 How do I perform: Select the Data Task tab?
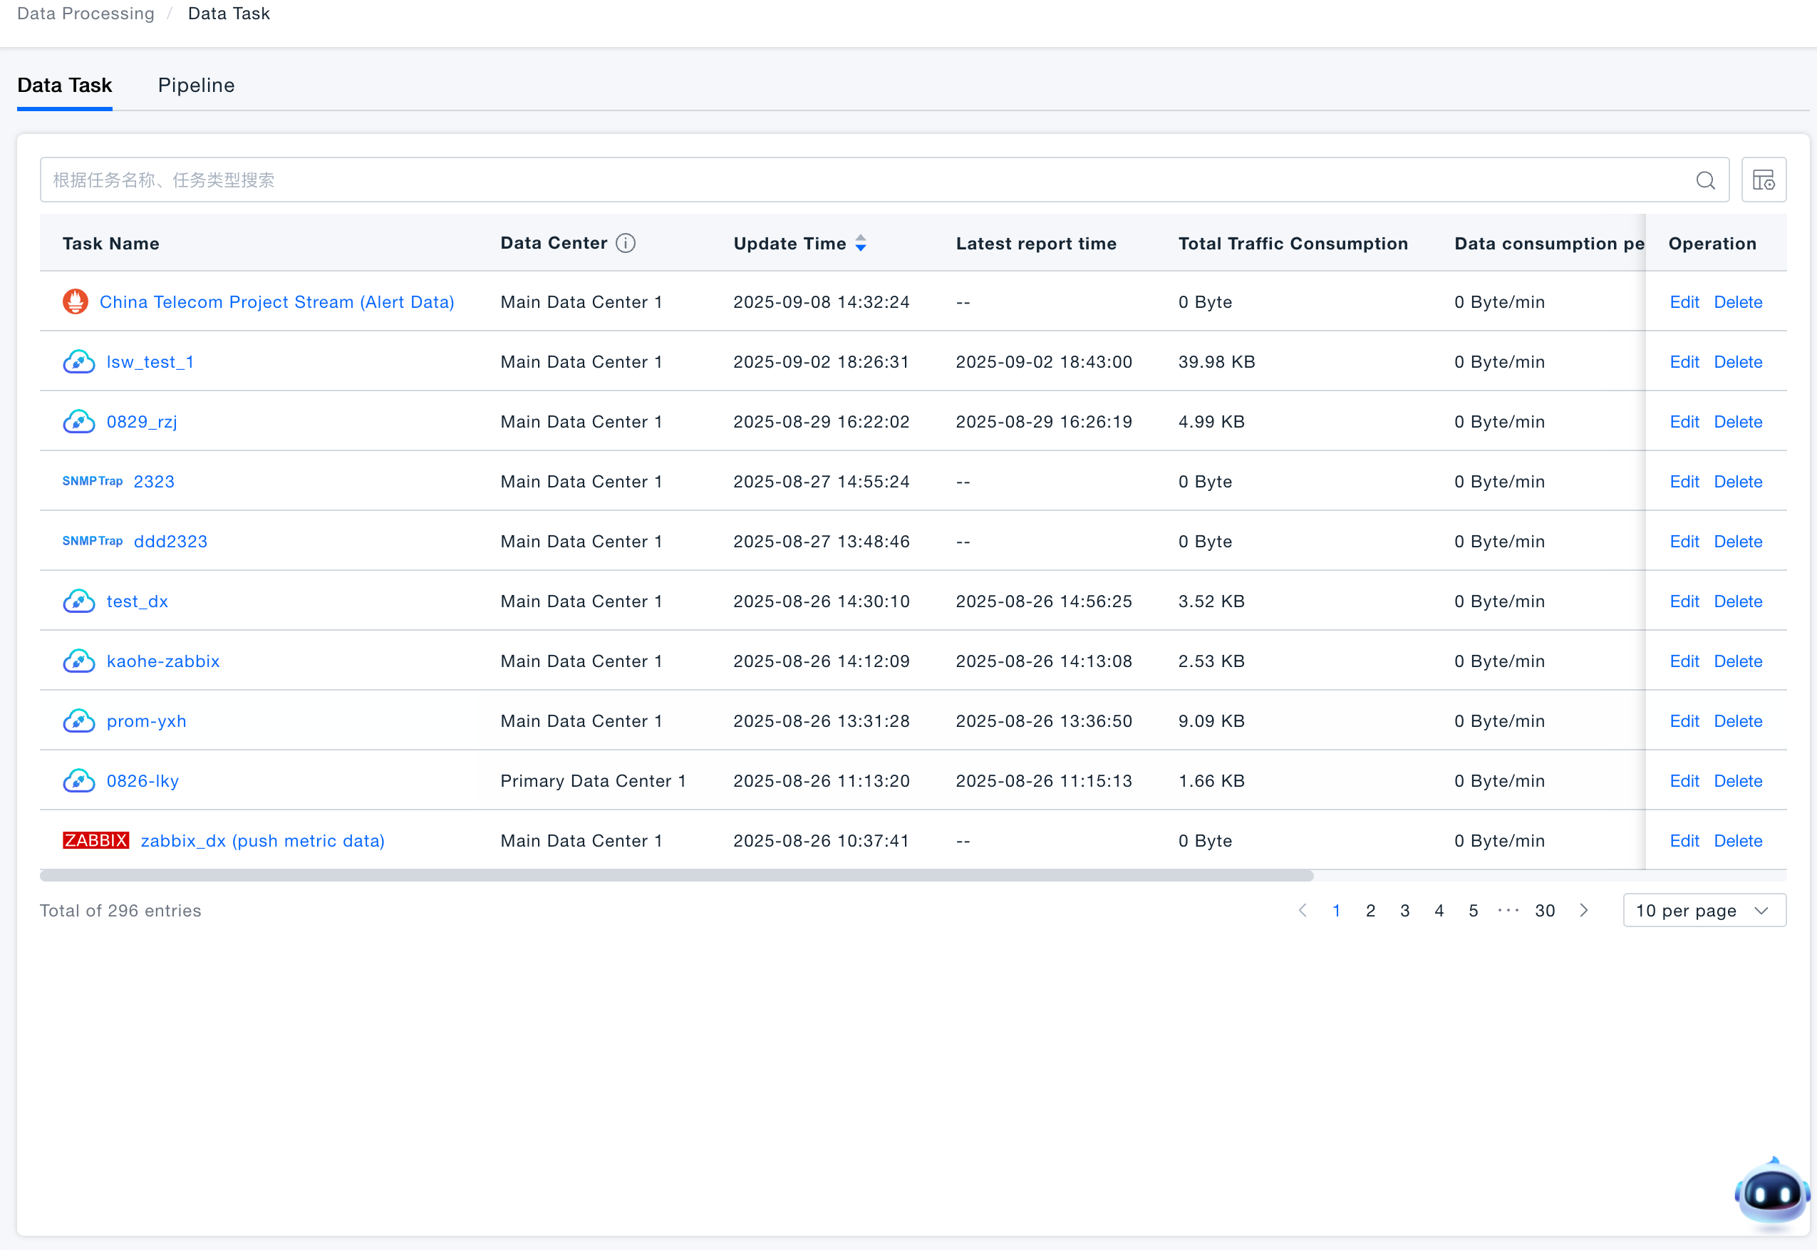(64, 86)
